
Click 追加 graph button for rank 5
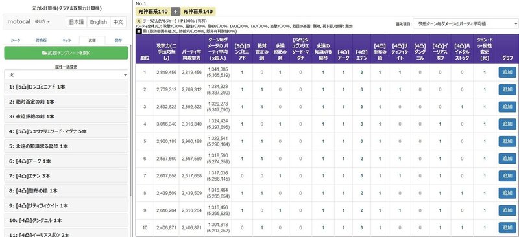(507, 141)
